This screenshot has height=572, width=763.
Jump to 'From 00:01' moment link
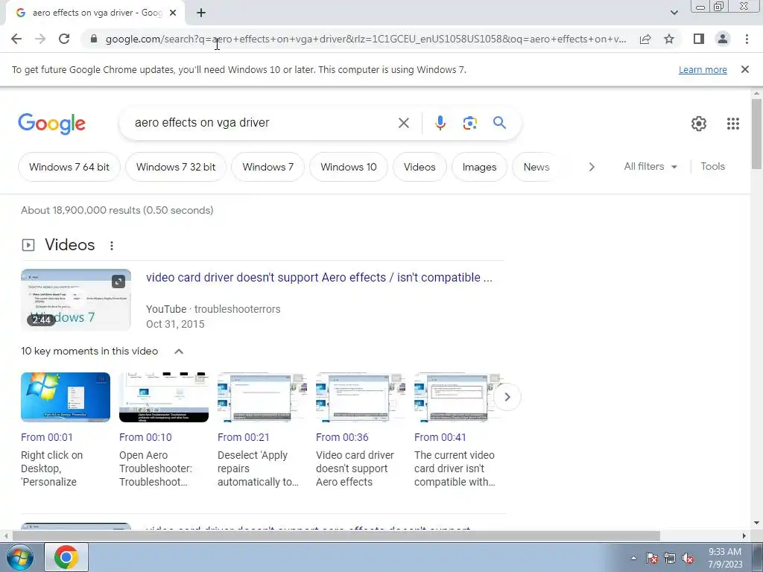point(47,437)
